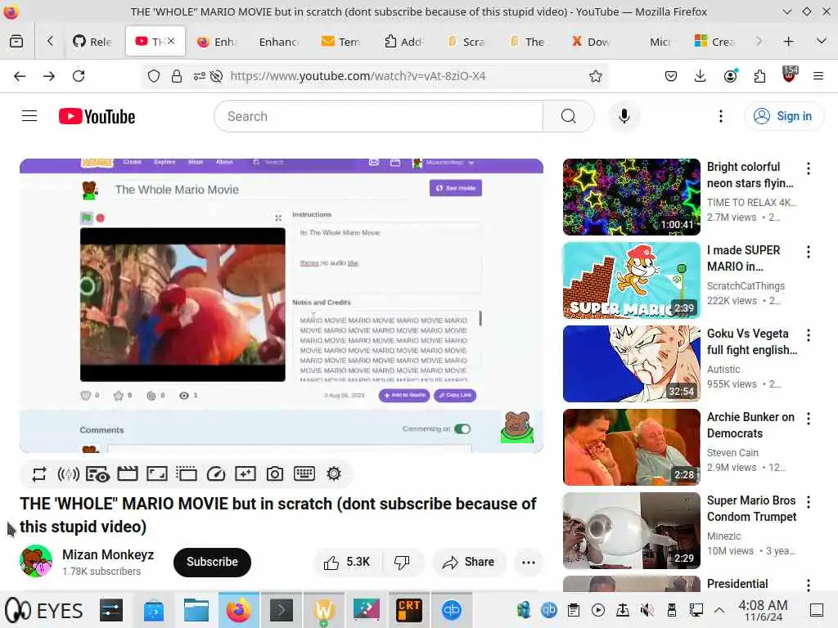The height and width of the screenshot is (628, 838).
Task: Toggle the muted volume icon in system tray
Action: [647, 610]
